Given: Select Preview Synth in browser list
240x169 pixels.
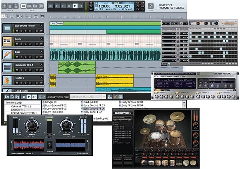Looking at the screenshot, I should (x=14, y=103).
